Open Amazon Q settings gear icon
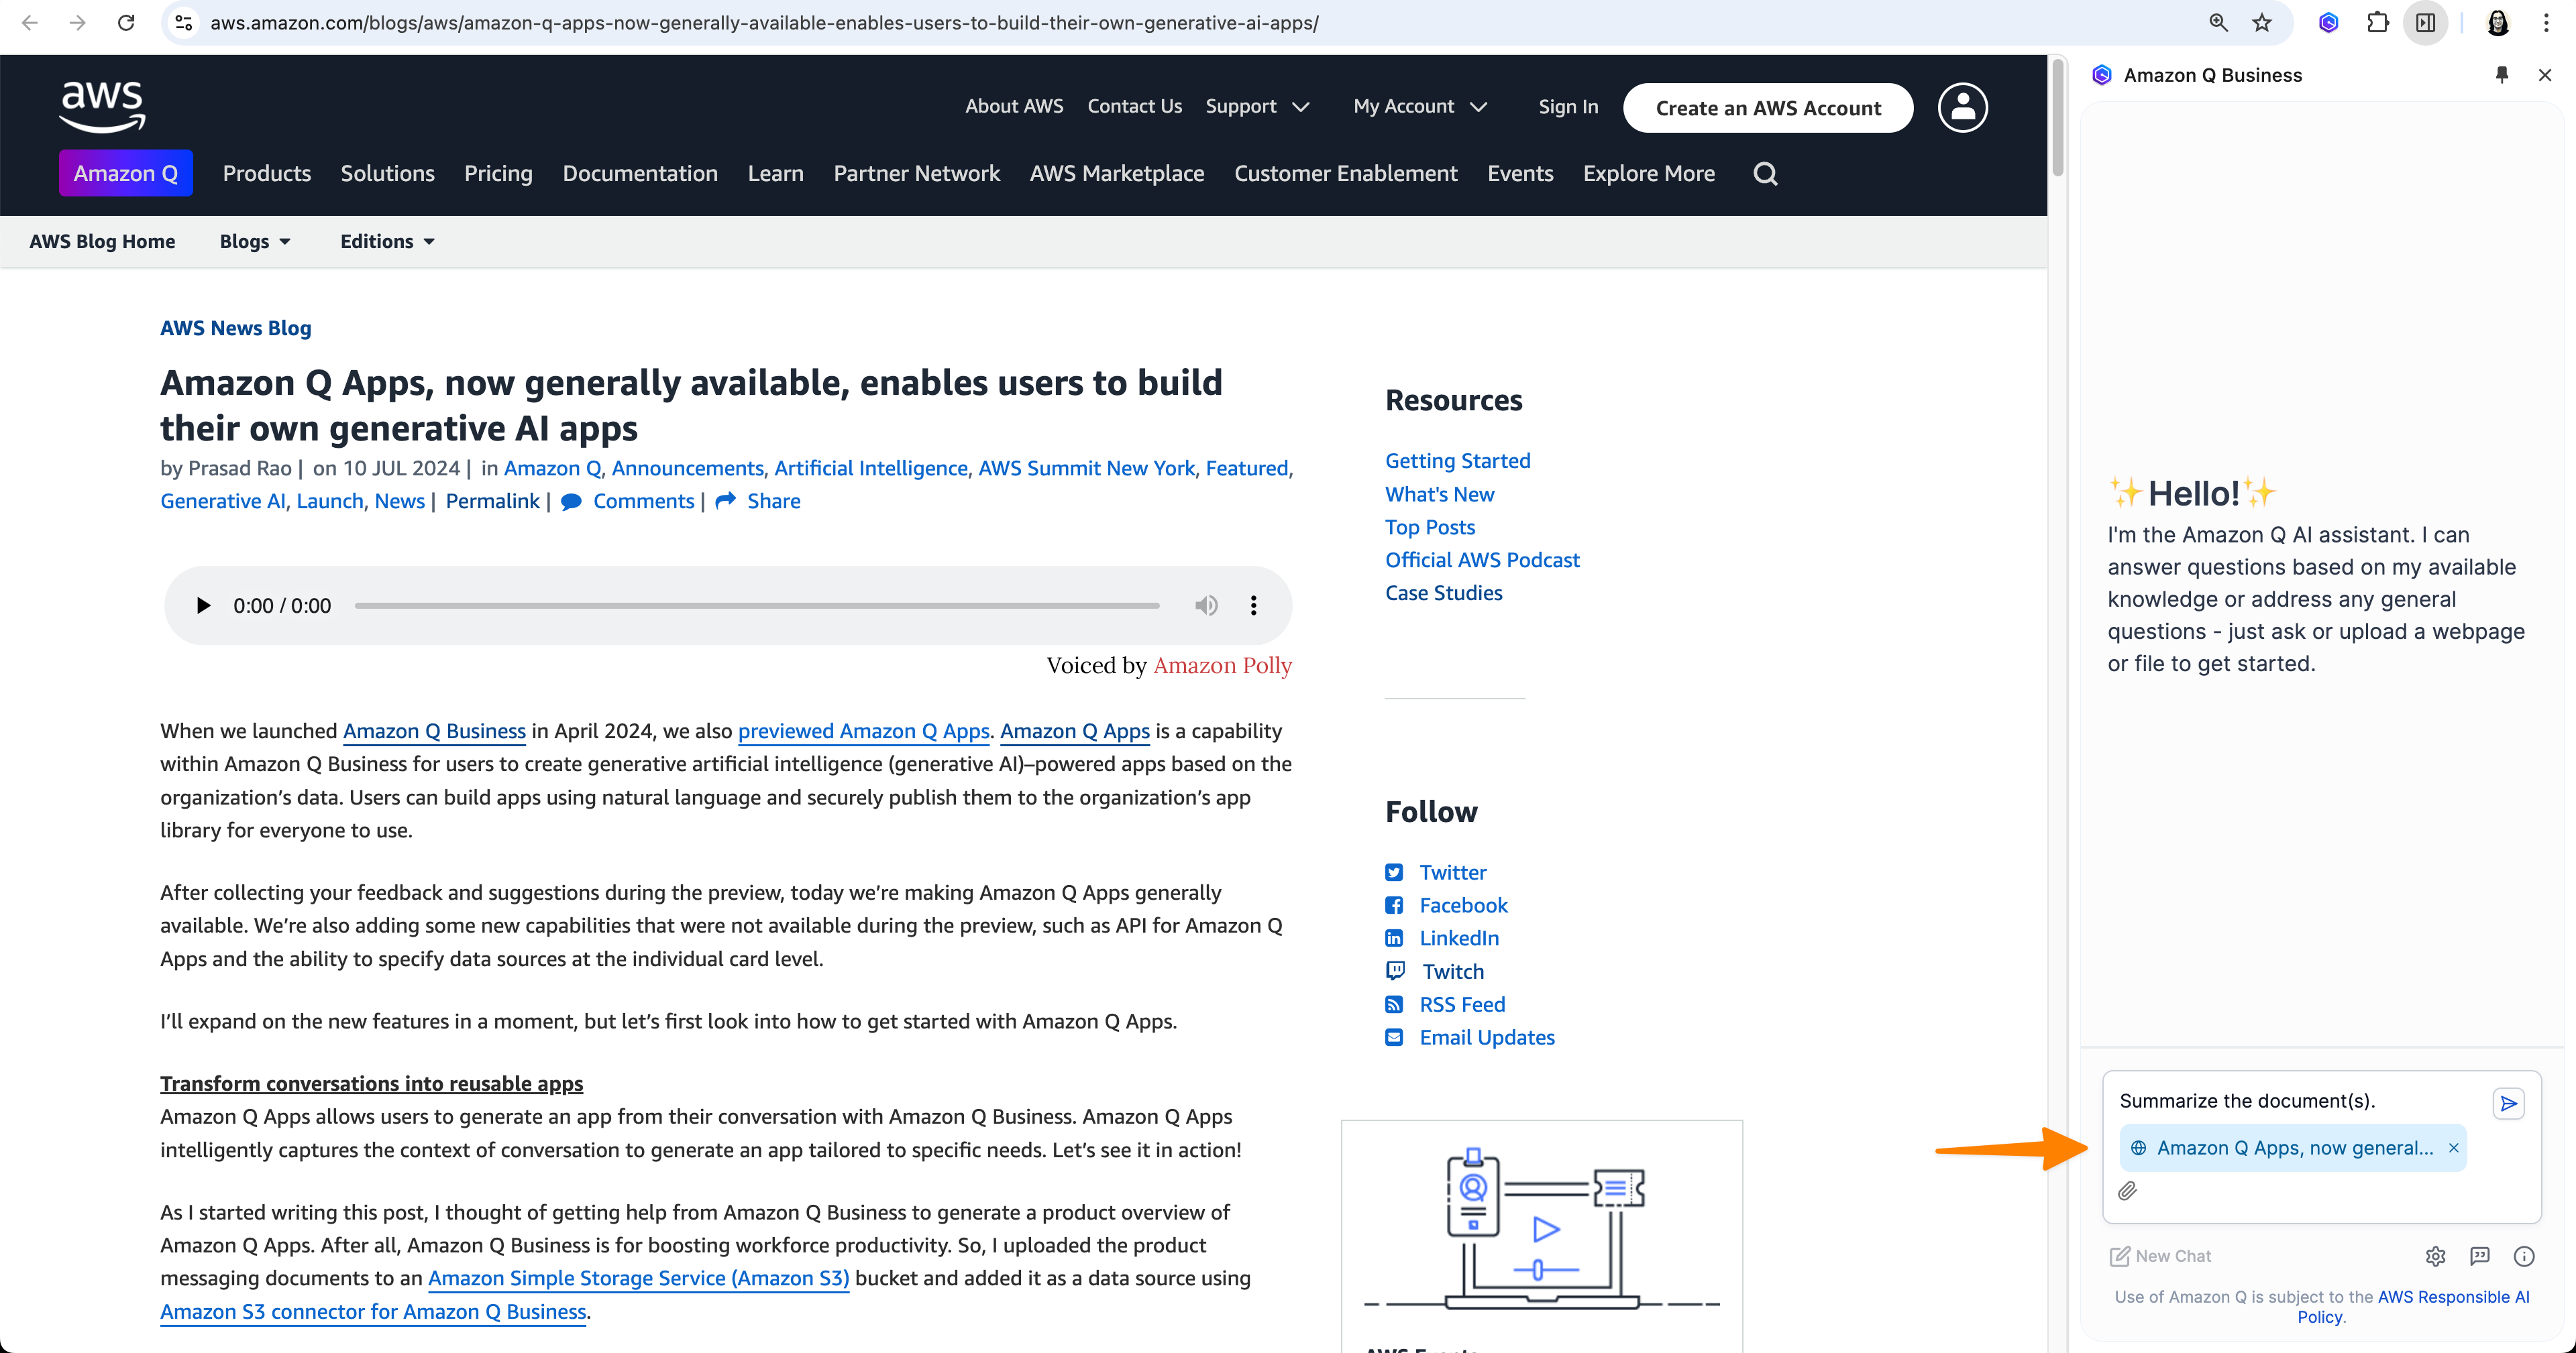The width and height of the screenshot is (2576, 1353). [2435, 1256]
